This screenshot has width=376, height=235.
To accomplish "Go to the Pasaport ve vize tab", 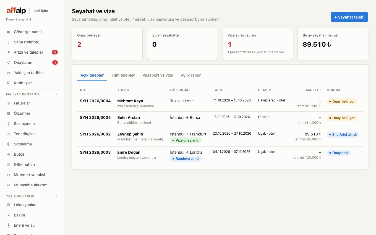I will click(x=158, y=75).
